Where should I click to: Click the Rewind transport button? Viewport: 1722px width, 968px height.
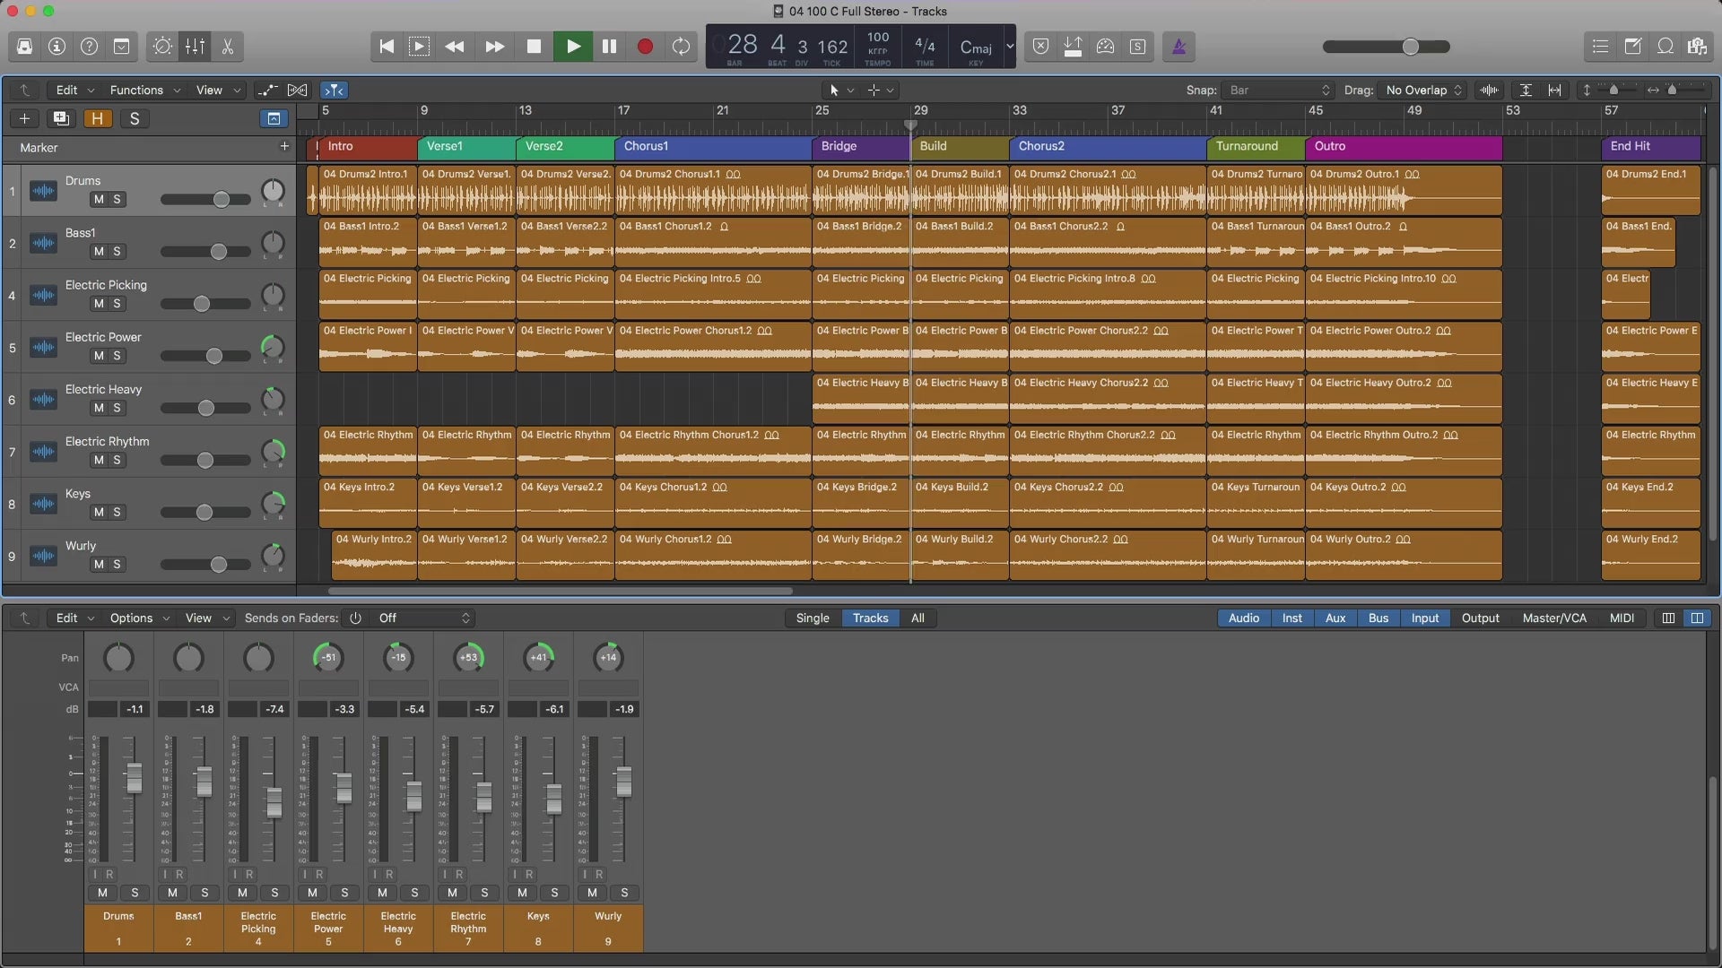click(455, 47)
